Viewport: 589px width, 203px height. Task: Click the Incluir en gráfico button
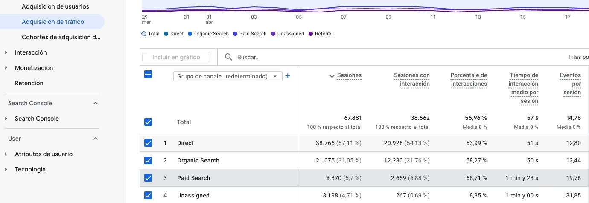coord(176,57)
